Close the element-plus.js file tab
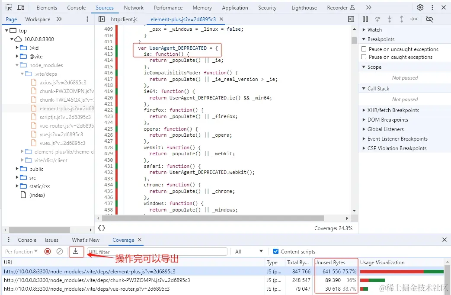 pos(221,19)
